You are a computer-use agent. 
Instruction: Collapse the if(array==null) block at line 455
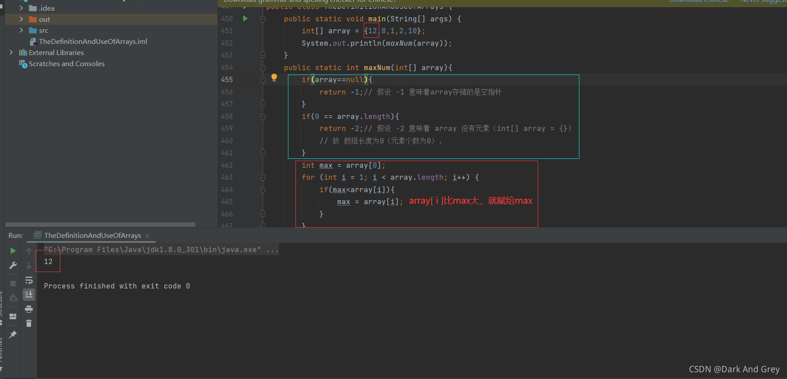(x=263, y=80)
